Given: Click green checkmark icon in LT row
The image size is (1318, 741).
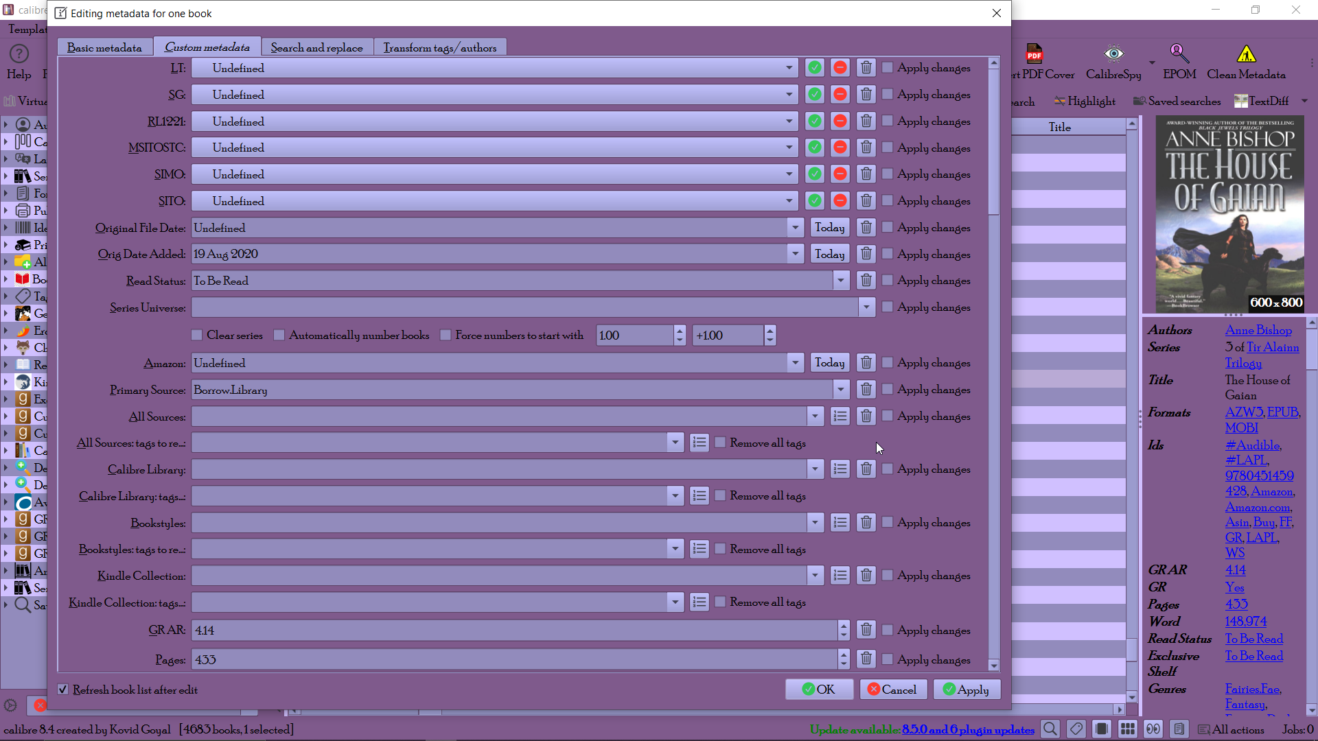Looking at the screenshot, I should (x=814, y=68).
